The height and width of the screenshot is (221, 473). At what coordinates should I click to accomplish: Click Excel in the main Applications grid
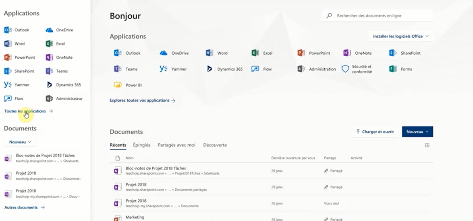click(x=262, y=53)
